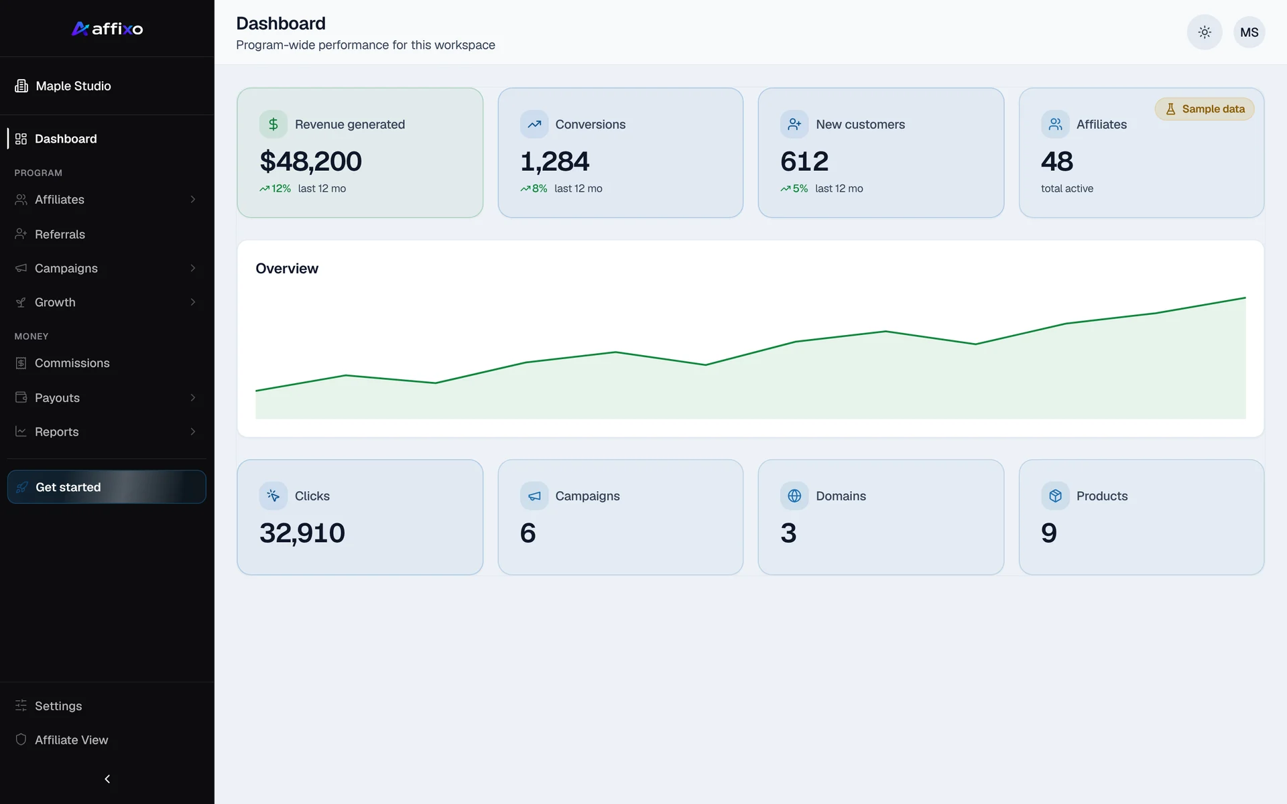Viewport: 1287px width, 804px height.
Task: Click the 8% conversions growth indicator
Action: click(534, 188)
